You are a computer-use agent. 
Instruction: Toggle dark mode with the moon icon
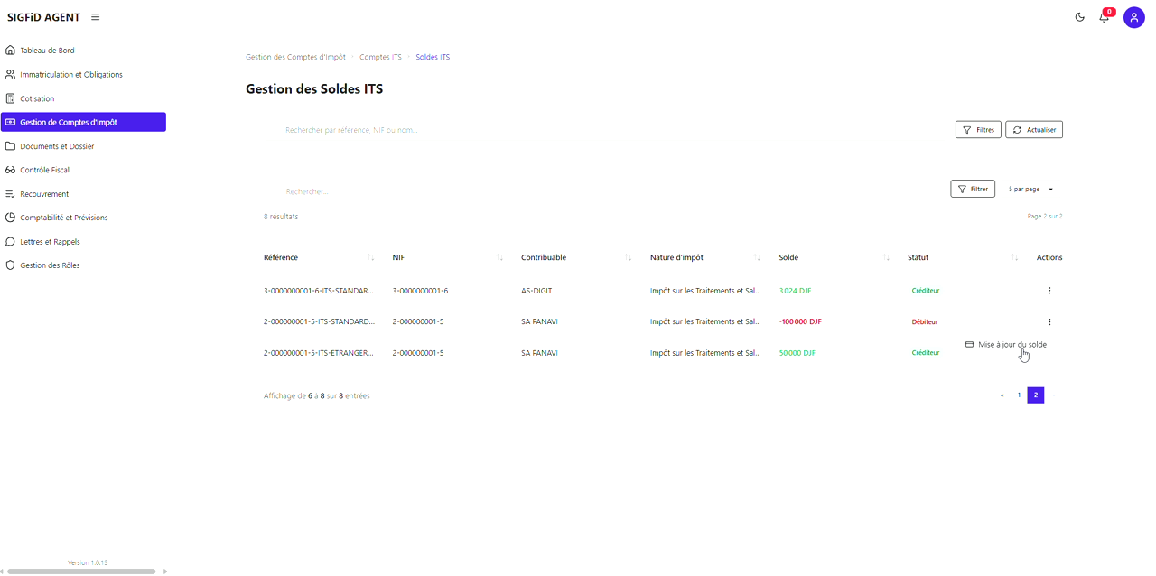[x=1079, y=17]
